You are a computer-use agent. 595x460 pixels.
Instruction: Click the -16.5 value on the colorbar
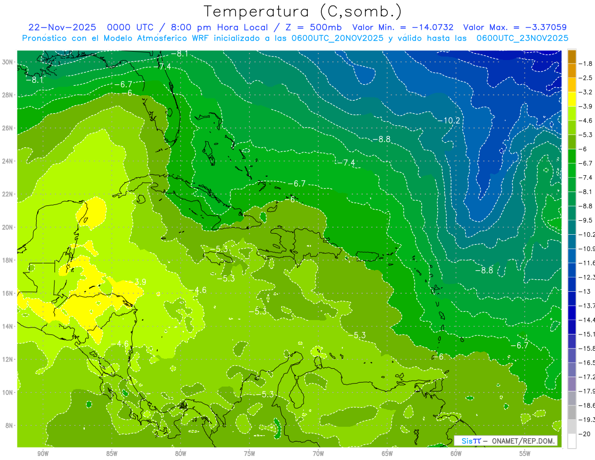click(587, 363)
